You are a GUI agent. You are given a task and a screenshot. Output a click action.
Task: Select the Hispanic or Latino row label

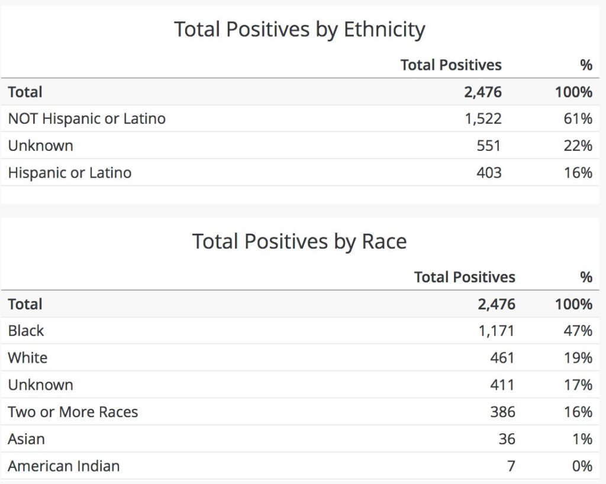tap(70, 173)
